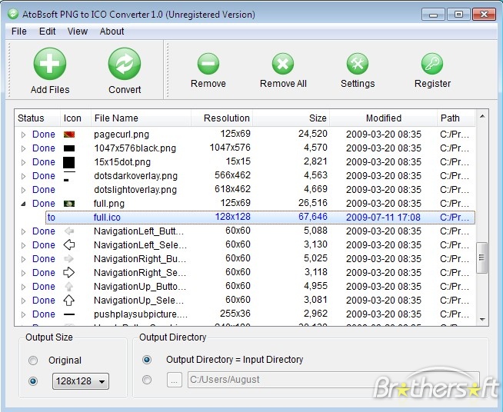Click the Register key icon
This screenshot has height=412, width=503.
click(432, 64)
